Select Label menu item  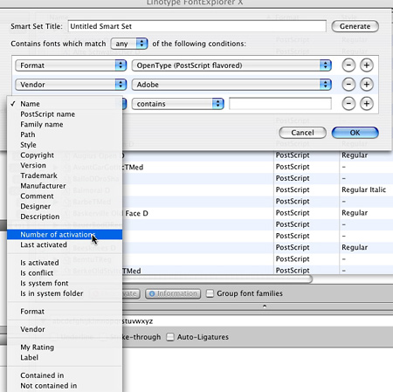65,357
